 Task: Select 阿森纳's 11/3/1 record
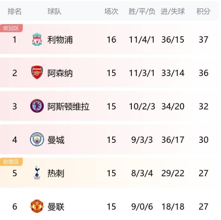click(142, 73)
